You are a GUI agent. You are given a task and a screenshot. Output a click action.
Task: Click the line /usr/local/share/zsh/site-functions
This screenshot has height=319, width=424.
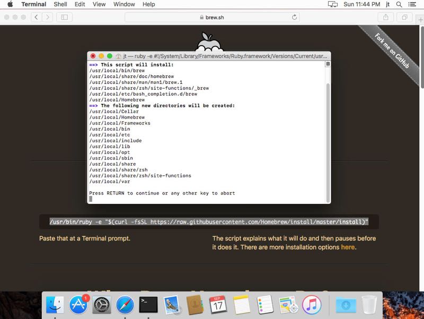click(x=140, y=176)
